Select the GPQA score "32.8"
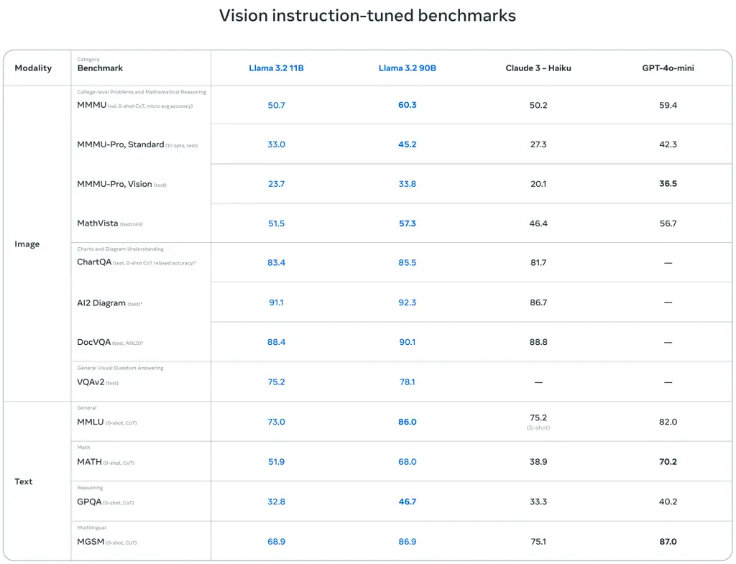Screen dimensions: 736x564 277,501
